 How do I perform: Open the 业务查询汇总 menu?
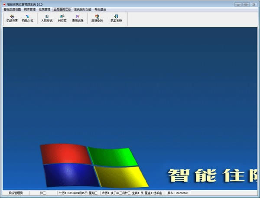coord(62,10)
